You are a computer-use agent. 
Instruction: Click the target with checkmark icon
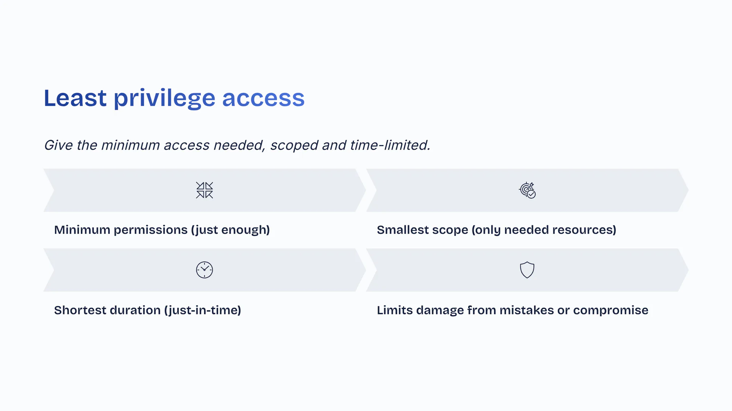pos(527,190)
